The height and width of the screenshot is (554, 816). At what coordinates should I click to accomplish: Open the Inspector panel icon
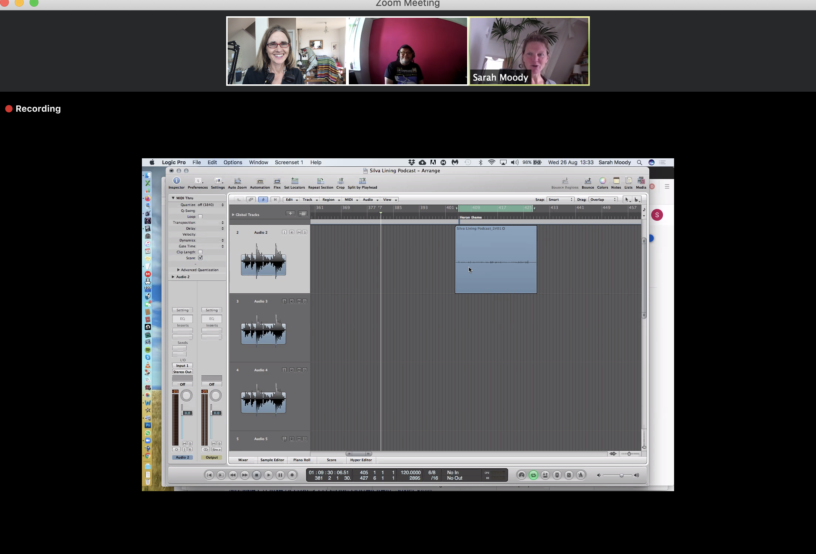[176, 181]
